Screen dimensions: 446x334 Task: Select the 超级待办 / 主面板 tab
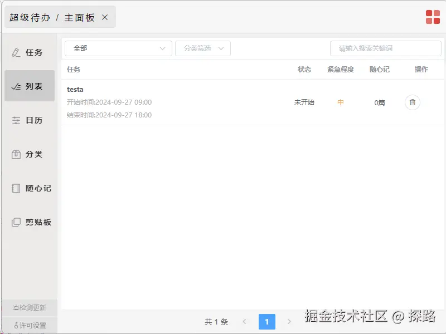(x=60, y=17)
